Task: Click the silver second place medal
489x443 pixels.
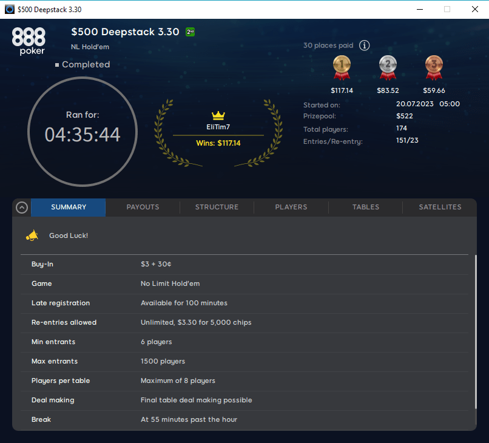Action: click(388, 67)
